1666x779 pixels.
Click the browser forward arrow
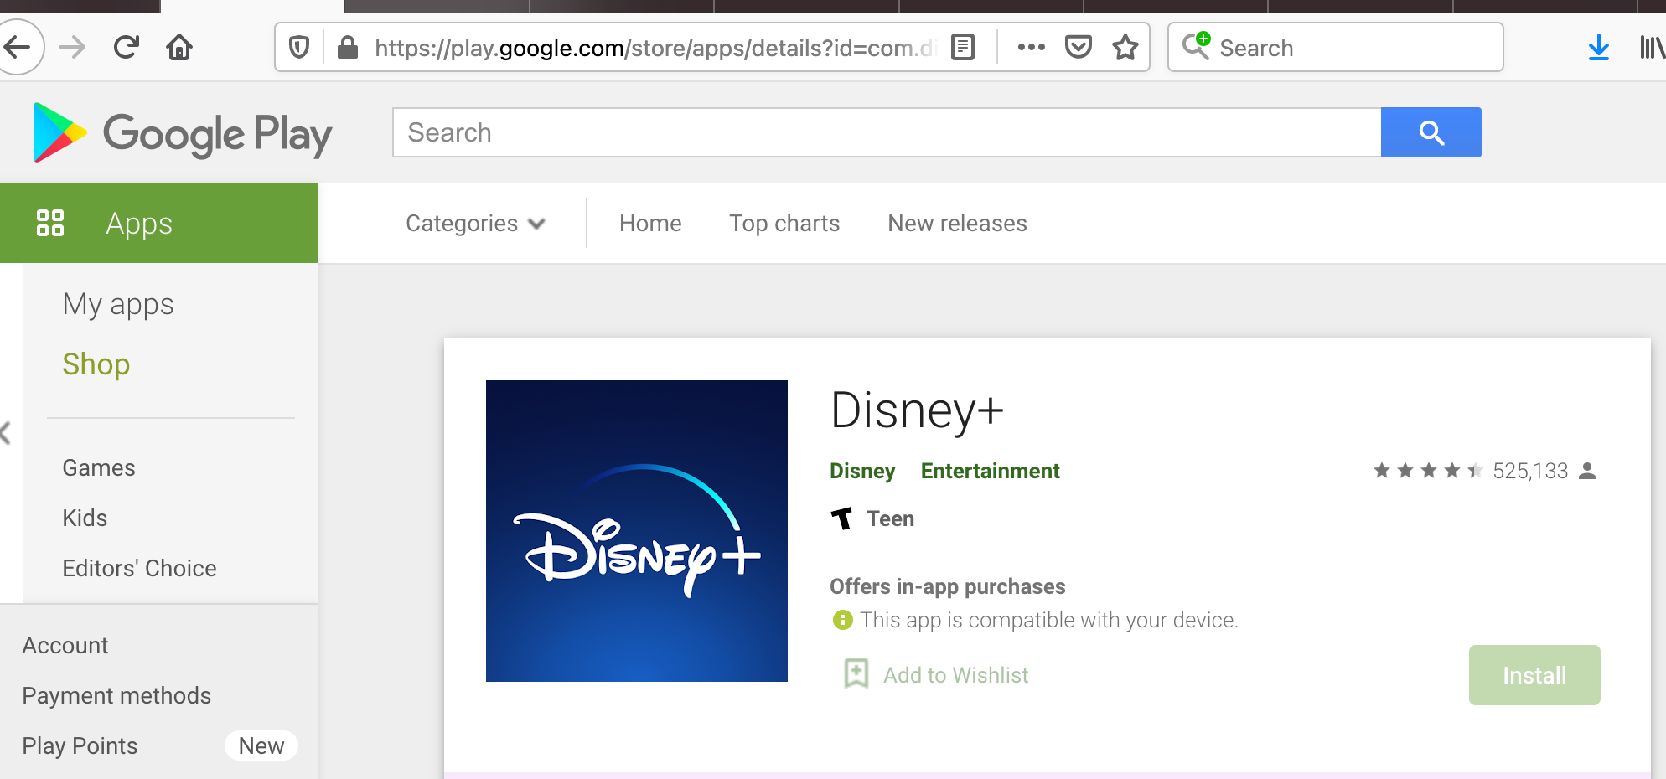click(73, 47)
